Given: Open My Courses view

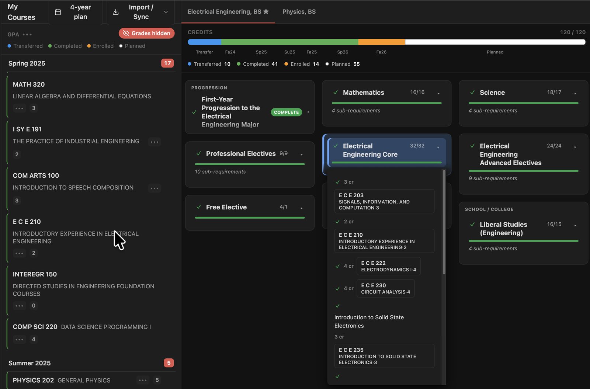Looking at the screenshot, I should pyautogui.click(x=21, y=12).
